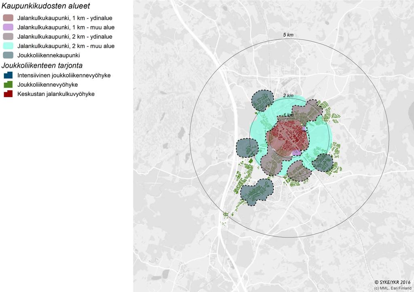Click the Jalankulkukaupunki 1 km ydinalue swatch
Image resolution: width=414 pixels, height=292 pixels.
(8, 18)
